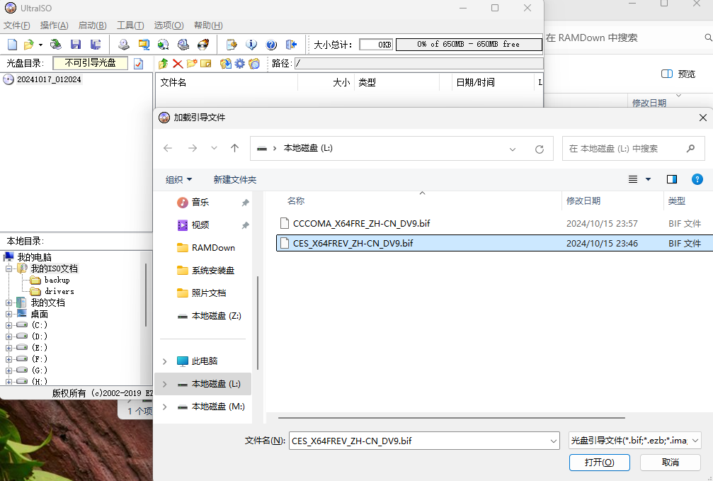The width and height of the screenshot is (713, 481).
Task: Select the backup folder in local tree
Action: [57, 281]
